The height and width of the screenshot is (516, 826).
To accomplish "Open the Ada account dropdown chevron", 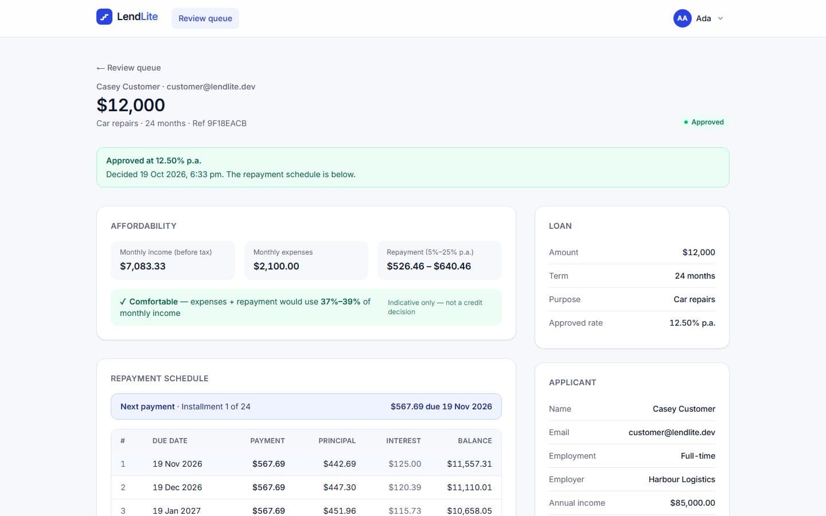I will (720, 18).
